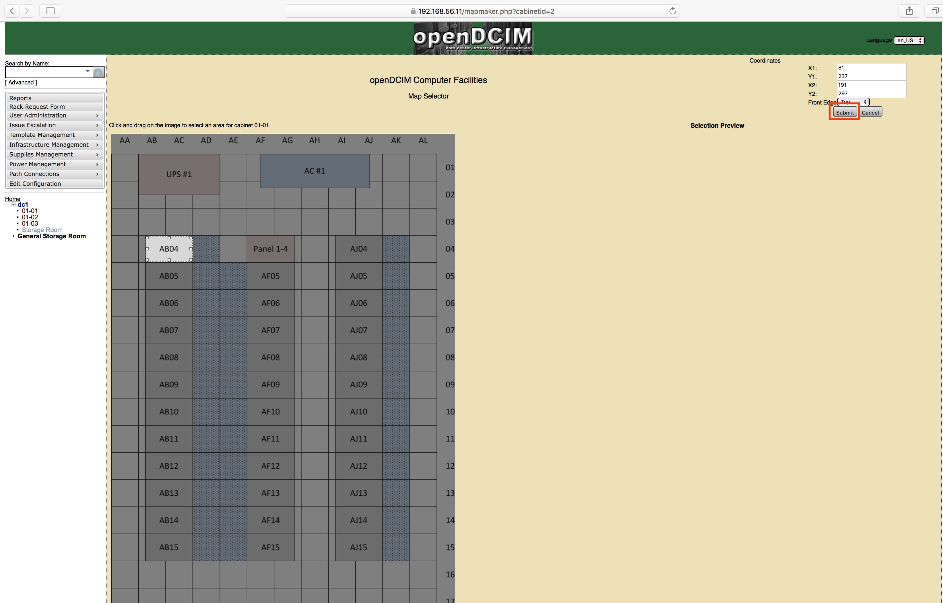
Task: Click cabinet AF09 on the map
Action: click(x=271, y=384)
